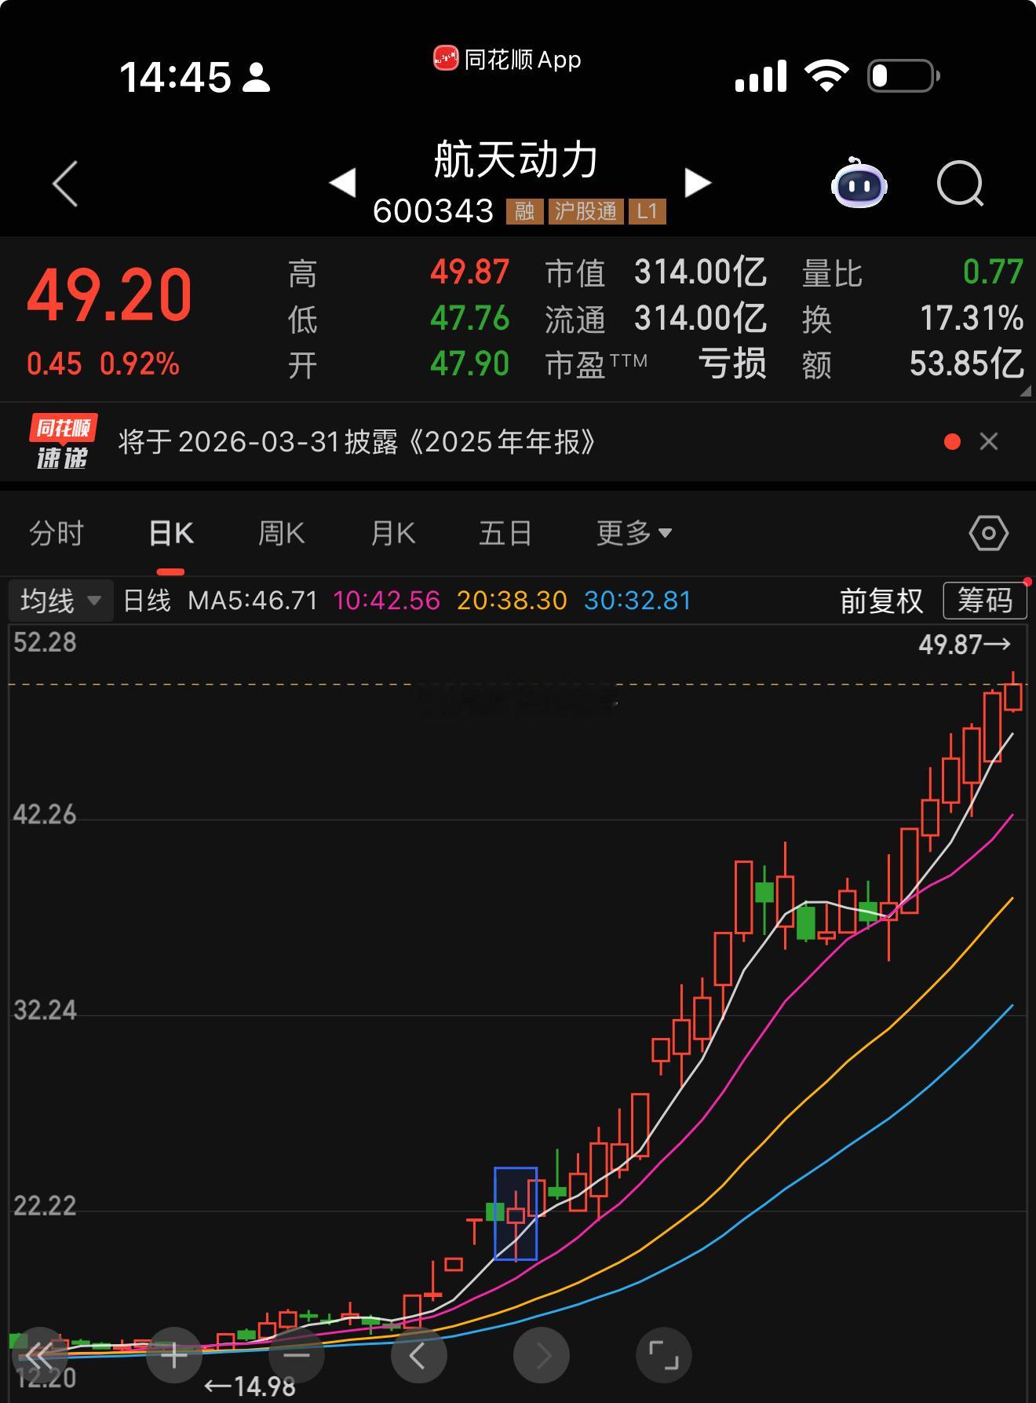Tap the 49.87 high marker on chart
This screenshot has width=1036, height=1403.
(x=965, y=645)
